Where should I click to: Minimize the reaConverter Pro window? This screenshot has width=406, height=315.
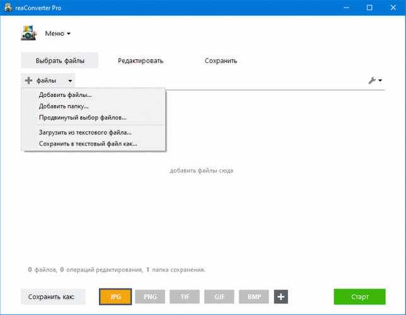tap(346, 8)
